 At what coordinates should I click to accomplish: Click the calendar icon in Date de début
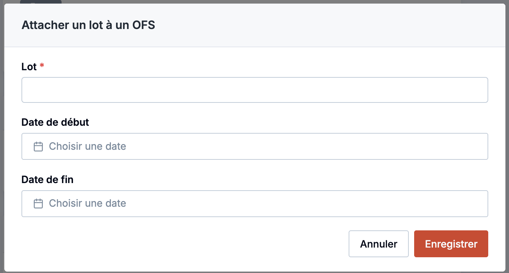[x=38, y=147]
